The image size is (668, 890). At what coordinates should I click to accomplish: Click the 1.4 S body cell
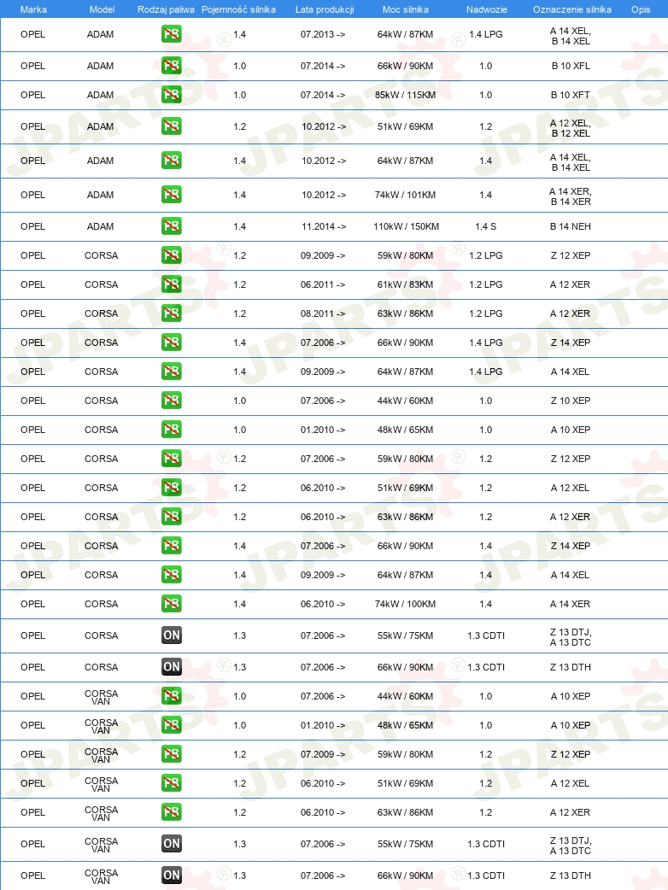[x=486, y=226]
